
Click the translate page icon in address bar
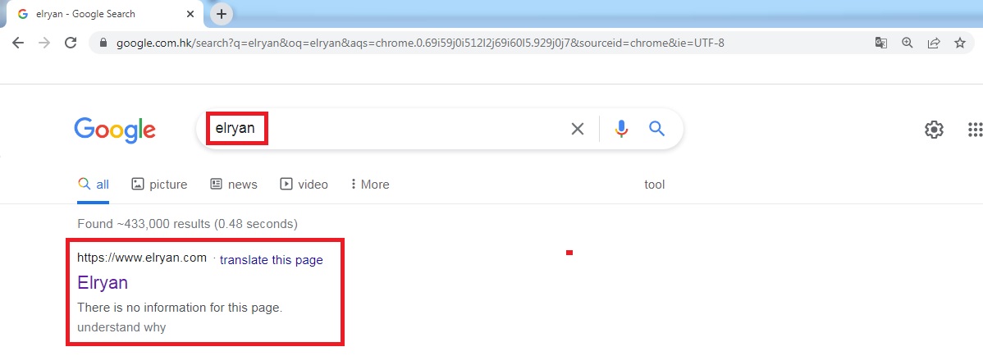click(x=880, y=43)
